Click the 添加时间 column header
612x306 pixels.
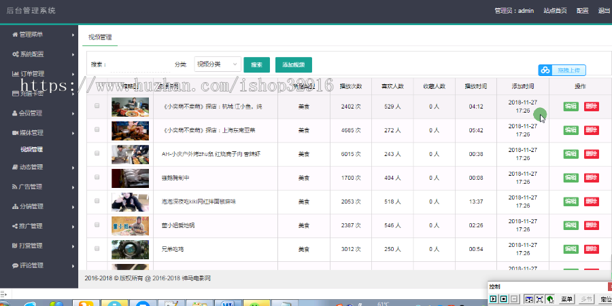point(523,86)
